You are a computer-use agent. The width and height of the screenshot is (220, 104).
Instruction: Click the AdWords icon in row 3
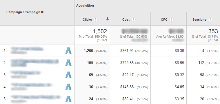68,75
